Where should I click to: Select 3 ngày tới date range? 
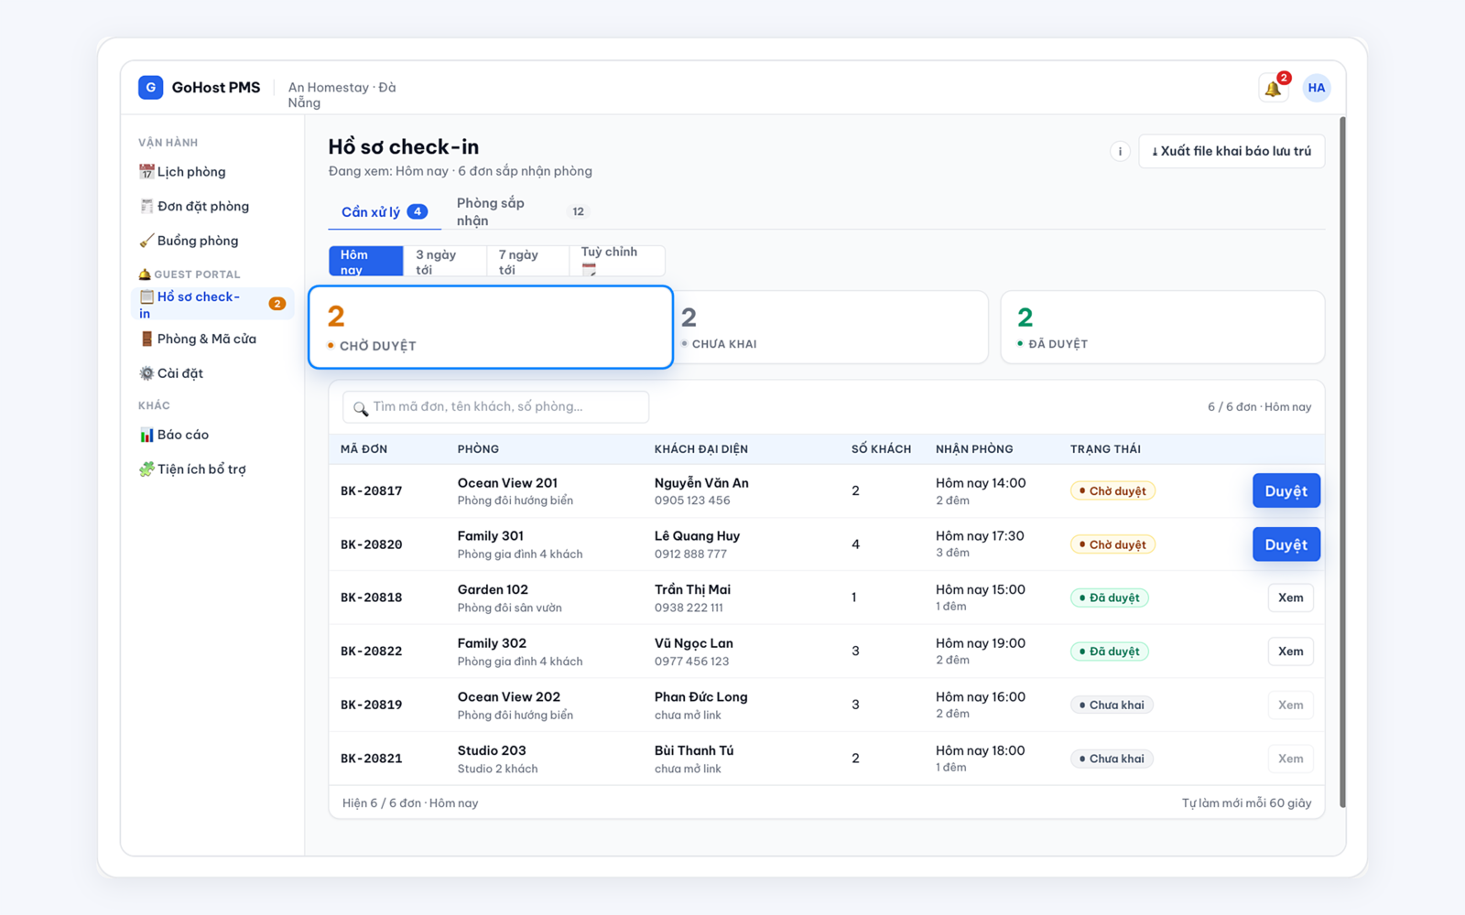pos(444,261)
